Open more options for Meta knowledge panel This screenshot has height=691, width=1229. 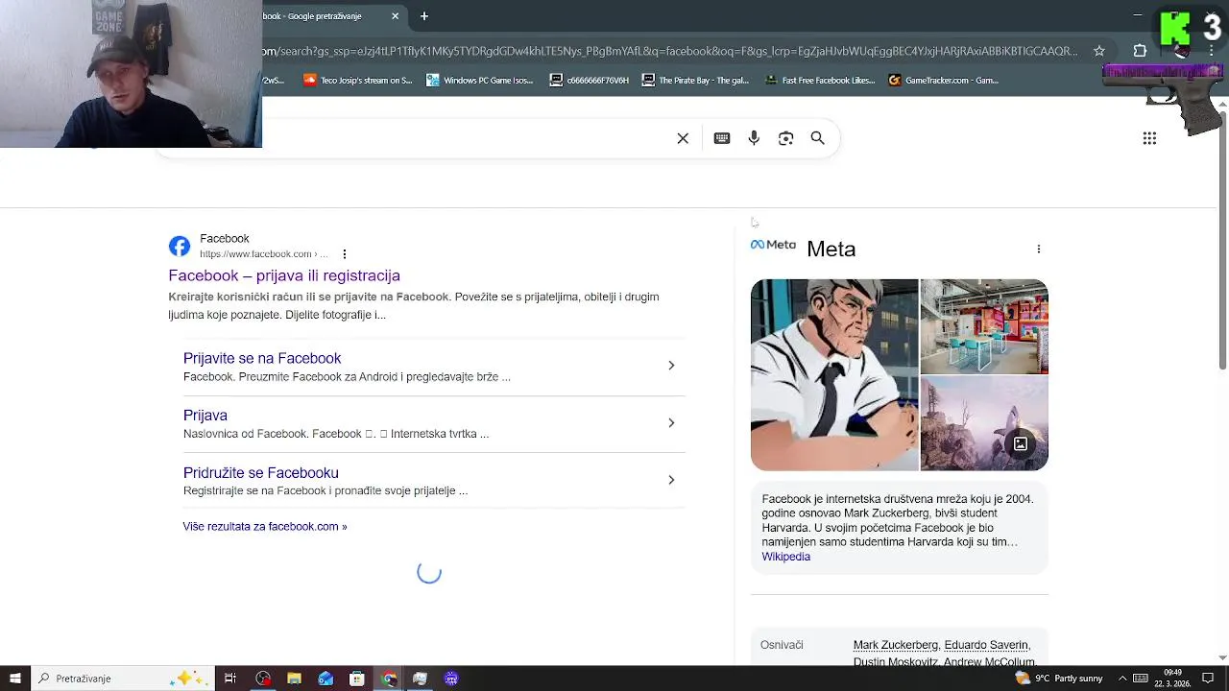coord(1038,250)
